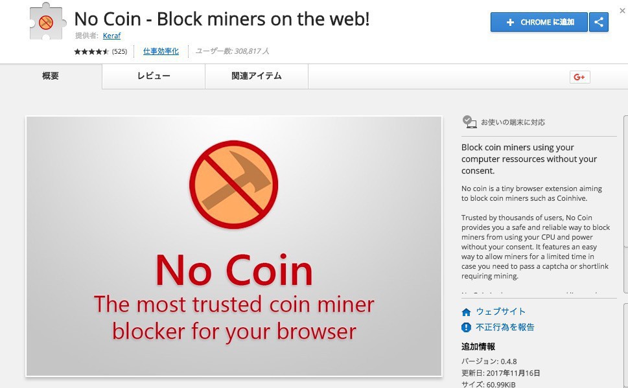Image resolution: width=628 pixels, height=388 pixels.
Task: Click the Google+ icon button
Action: (579, 77)
